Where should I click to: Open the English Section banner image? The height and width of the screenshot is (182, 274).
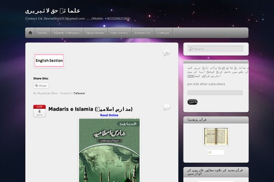coord(49,61)
